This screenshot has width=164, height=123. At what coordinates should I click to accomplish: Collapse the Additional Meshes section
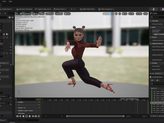(x=151, y=44)
